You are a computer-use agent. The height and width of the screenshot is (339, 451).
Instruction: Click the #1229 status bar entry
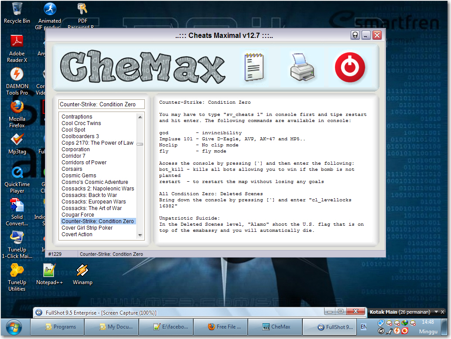click(x=55, y=254)
